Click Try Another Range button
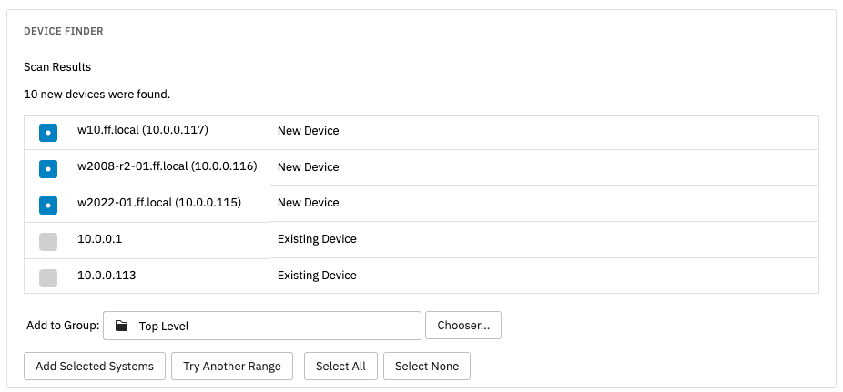This screenshot has width=843, height=392. [x=232, y=367]
